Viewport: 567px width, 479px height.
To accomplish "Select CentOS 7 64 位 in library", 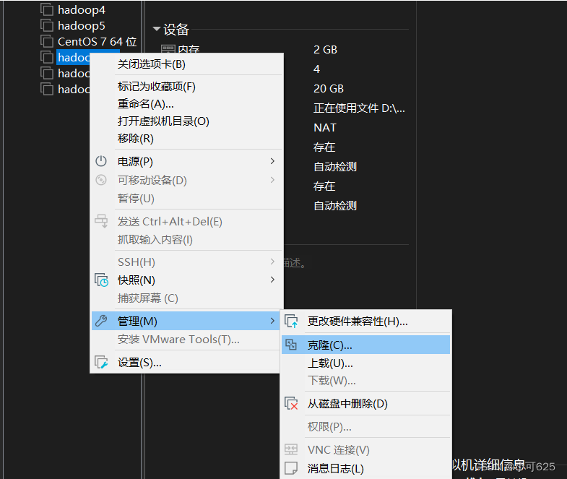I will (x=97, y=42).
